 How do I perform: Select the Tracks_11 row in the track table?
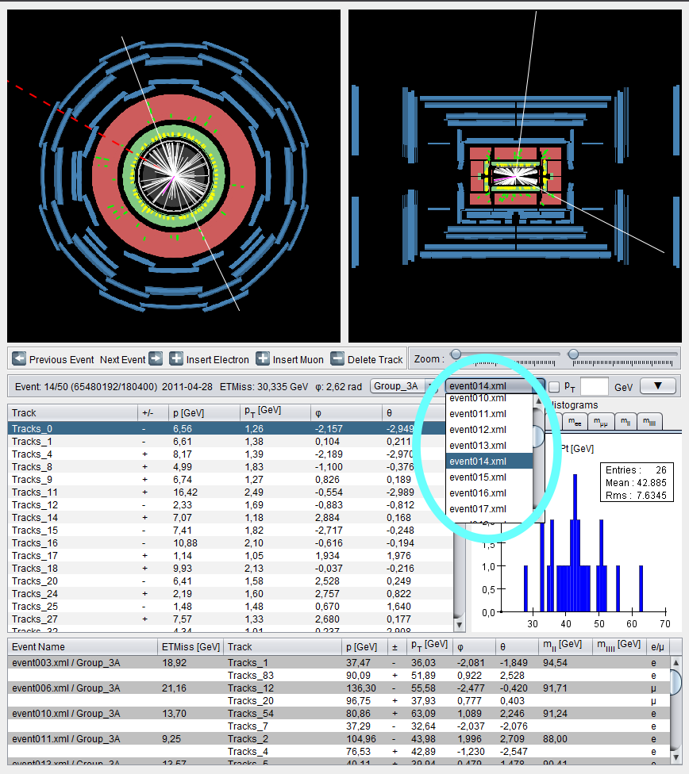pyautogui.click(x=230, y=492)
